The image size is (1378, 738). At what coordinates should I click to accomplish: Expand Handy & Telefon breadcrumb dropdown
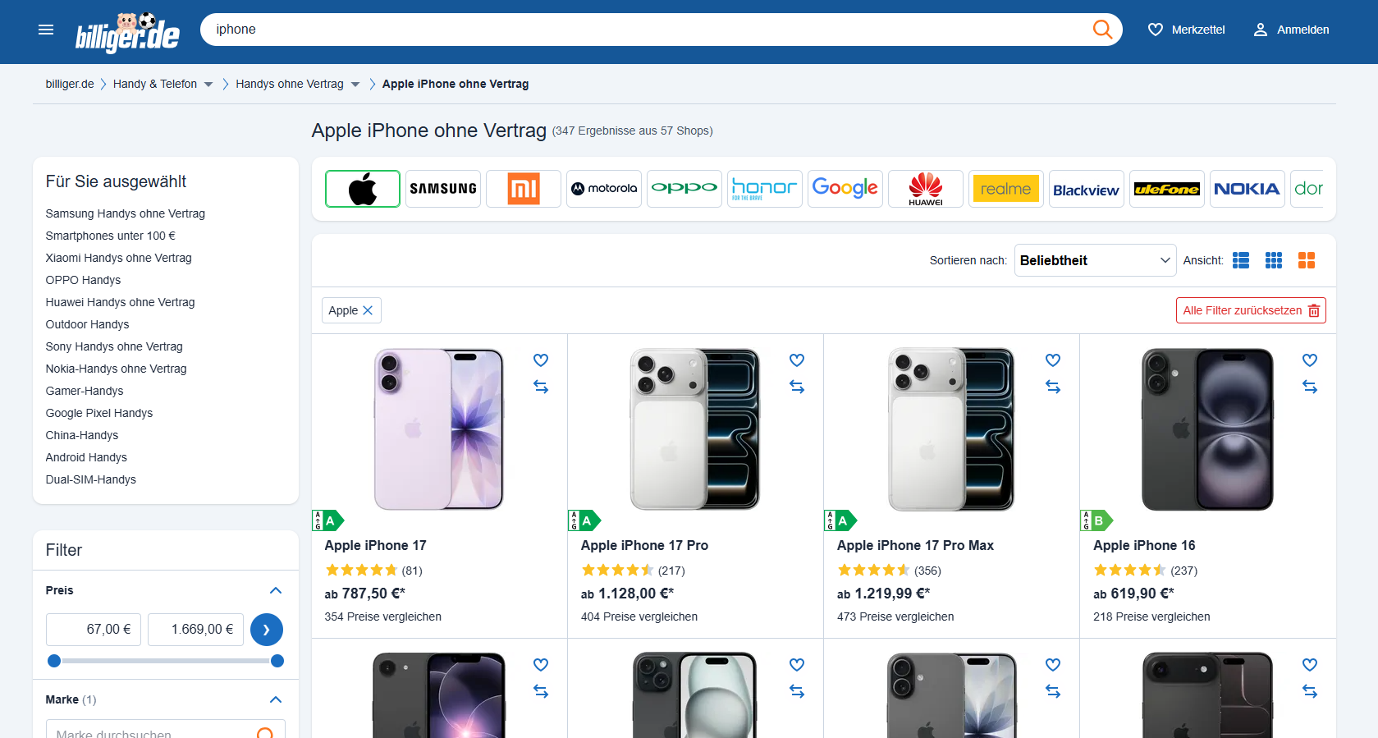(208, 85)
